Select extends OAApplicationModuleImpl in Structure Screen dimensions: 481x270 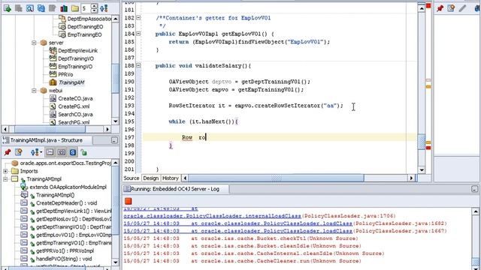point(68,187)
